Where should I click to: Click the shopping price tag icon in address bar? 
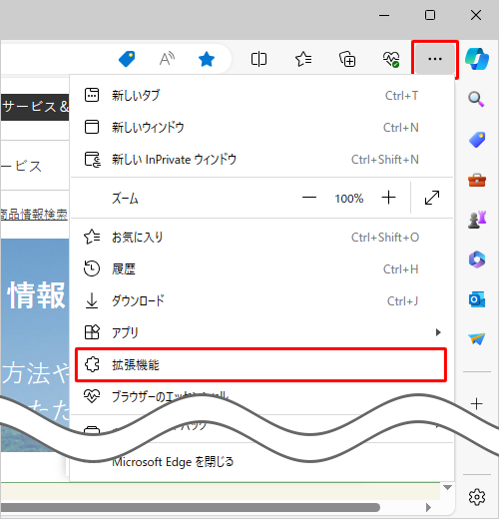(127, 59)
